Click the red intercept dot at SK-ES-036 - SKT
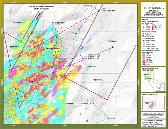 tap(94, 103)
